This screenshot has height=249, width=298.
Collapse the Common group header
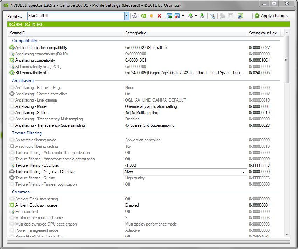point(21,192)
